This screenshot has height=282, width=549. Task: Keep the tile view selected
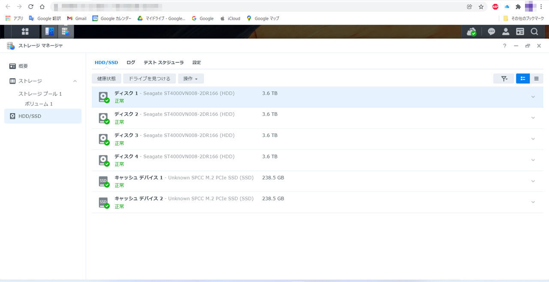[x=522, y=79]
